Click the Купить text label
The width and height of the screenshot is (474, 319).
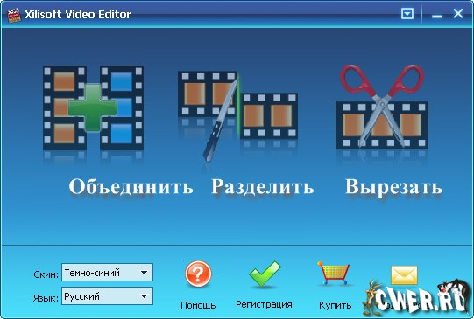[335, 305]
